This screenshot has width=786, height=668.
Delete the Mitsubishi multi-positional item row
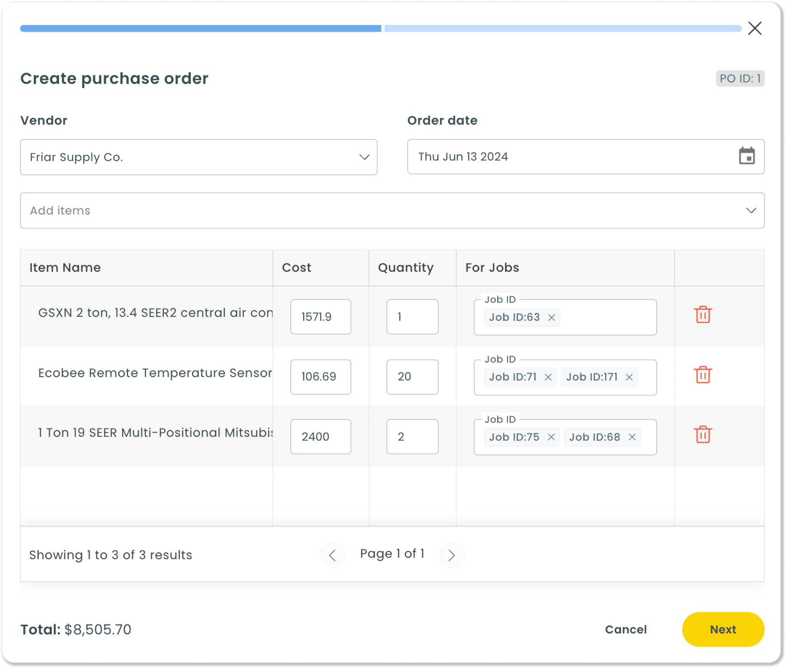click(703, 435)
